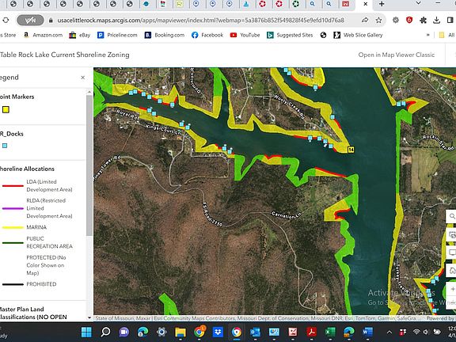
Task: Open the browser downloads icon
Action: pyautogui.click(x=436, y=20)
